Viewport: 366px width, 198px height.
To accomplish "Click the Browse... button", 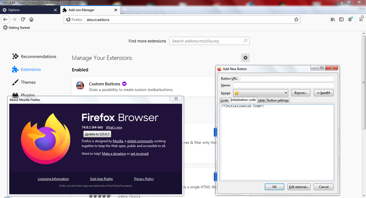I will pos(301,93).
